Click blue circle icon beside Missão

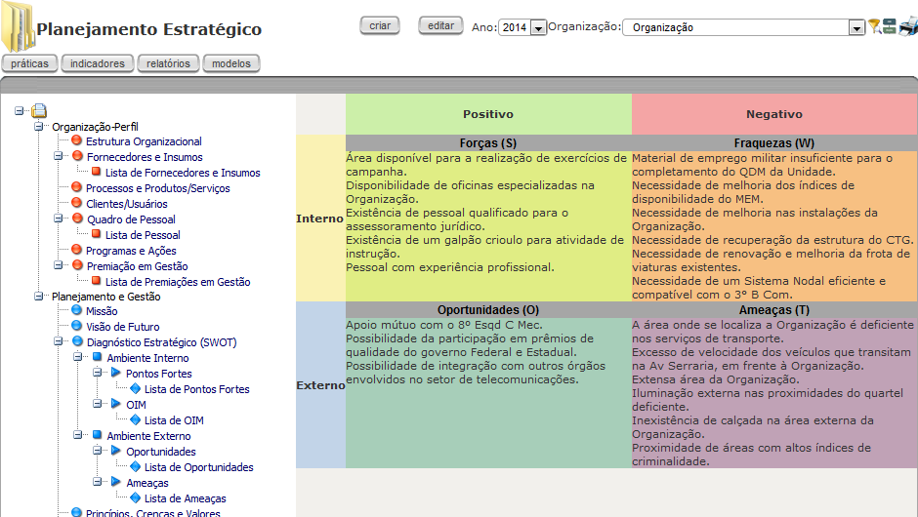click(x=77, y=310)
